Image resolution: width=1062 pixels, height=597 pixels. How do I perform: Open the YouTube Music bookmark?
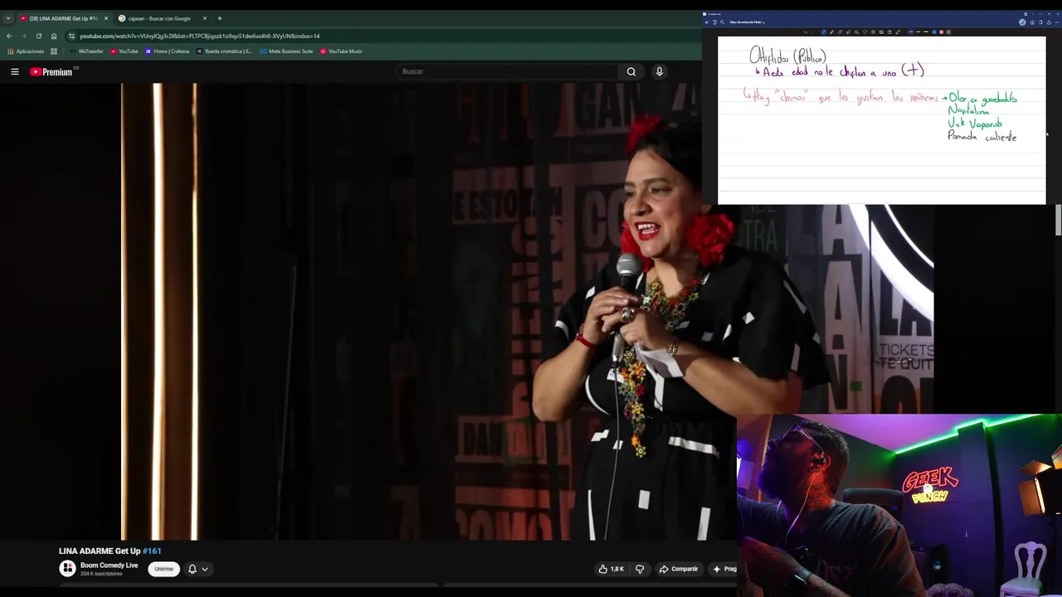[341, 51]
